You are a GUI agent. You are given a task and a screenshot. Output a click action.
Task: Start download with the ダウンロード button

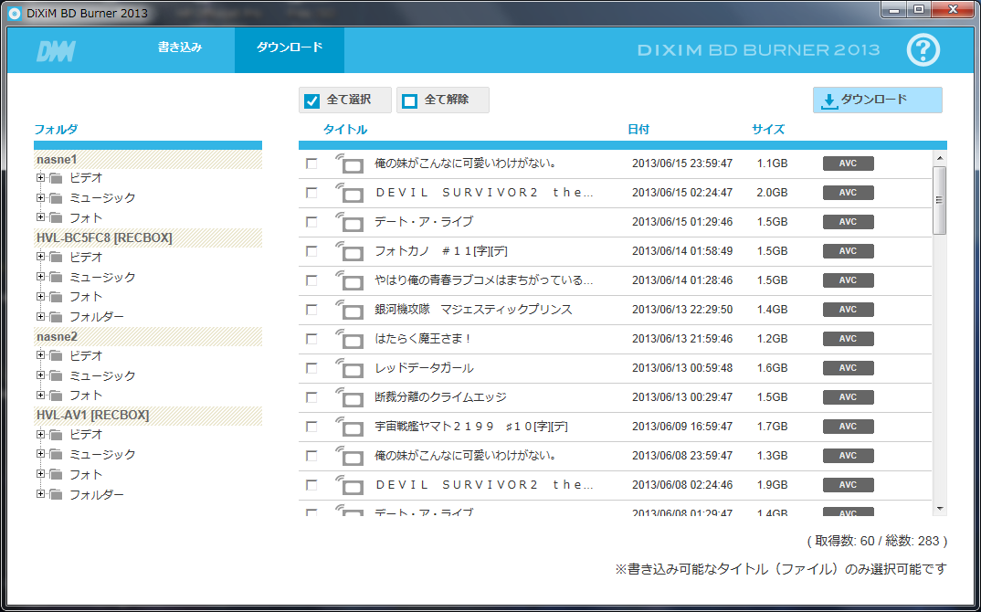[x=877, y=100]
